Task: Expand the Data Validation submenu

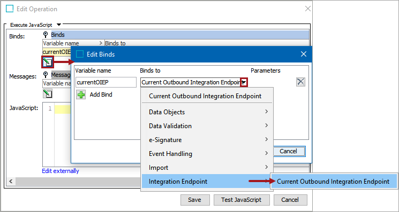Action: click(x=207, y=126)
